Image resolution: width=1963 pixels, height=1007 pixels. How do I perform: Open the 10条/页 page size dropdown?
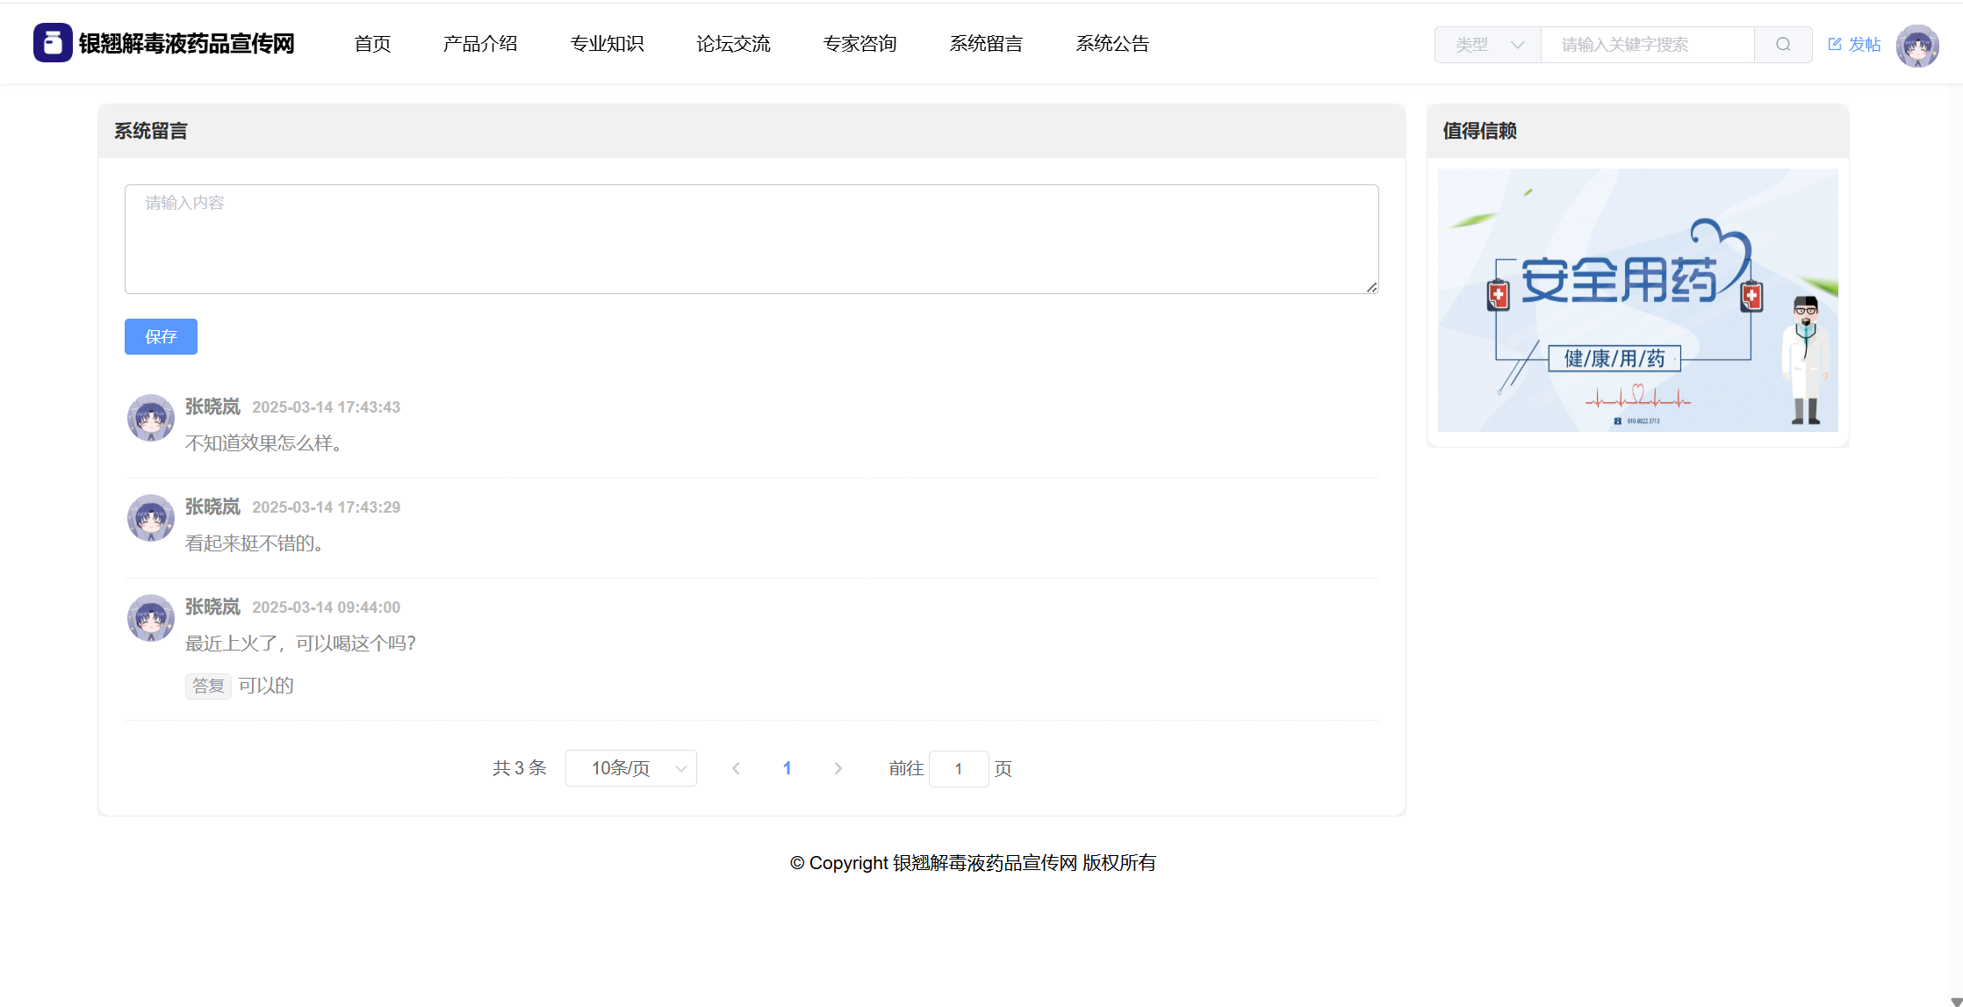point(631,768)
